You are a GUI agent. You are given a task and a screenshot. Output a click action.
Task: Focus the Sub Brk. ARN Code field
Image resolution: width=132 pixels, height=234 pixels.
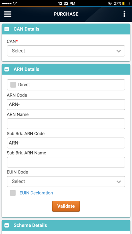point(66,143)
